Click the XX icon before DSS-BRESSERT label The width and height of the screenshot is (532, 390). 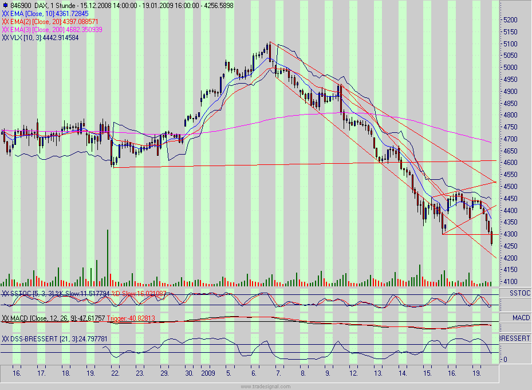point(5,336)
